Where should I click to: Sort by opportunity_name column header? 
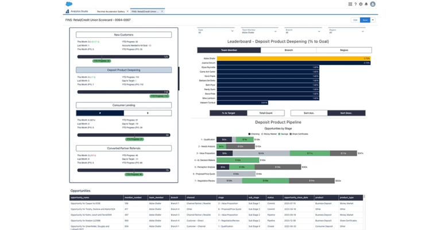[96, 198]
